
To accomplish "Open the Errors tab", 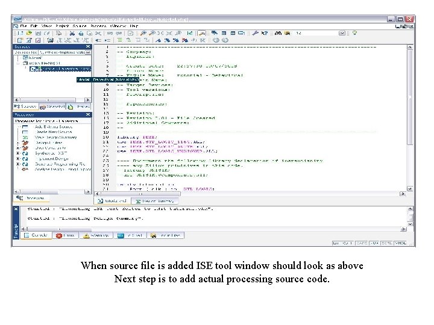I will click(65, 235).
